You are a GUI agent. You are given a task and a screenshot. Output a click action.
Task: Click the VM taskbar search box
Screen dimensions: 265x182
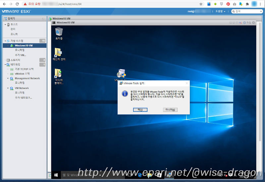[x=93, y=175]
